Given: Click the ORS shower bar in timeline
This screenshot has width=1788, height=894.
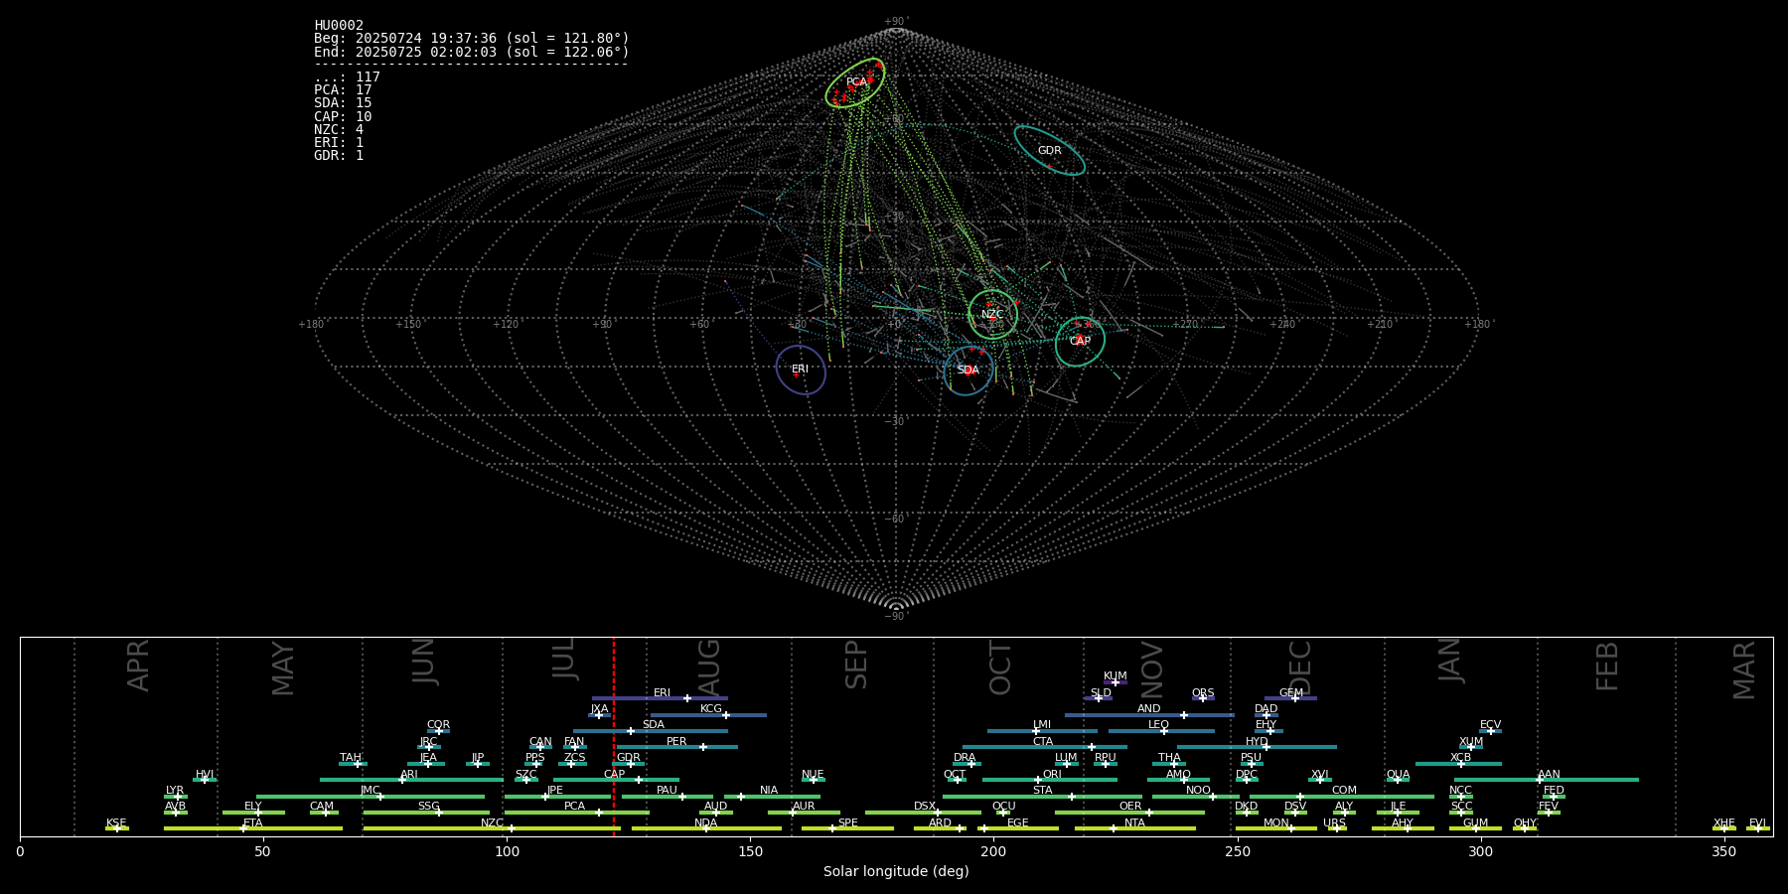Looking at the screenshot, I should pyautogui.click(x=1203, y=698).
